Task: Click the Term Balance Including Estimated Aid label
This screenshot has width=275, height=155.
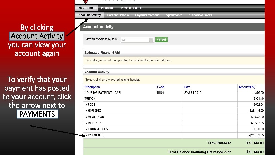Action: click(199, 152)
